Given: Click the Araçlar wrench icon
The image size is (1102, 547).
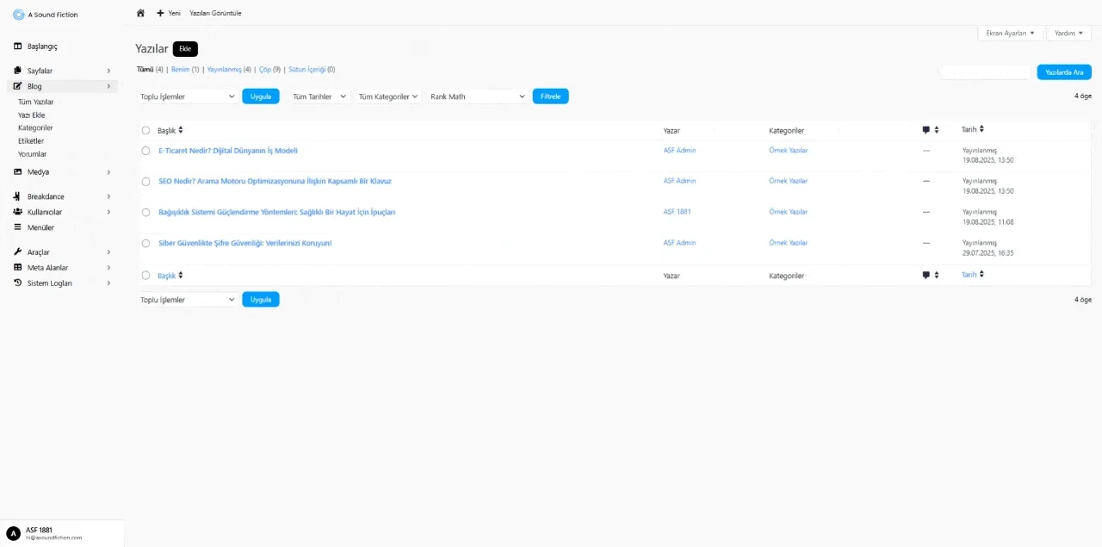Looking at the screenshot, I should (x=18, y=252).
